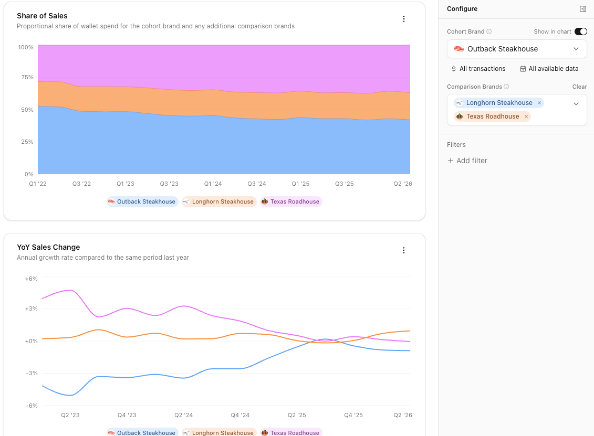Click the Q2 '26 label in Share of Sales chart
The width and height of the screenshot is (594, 436).
click(403, 184)
